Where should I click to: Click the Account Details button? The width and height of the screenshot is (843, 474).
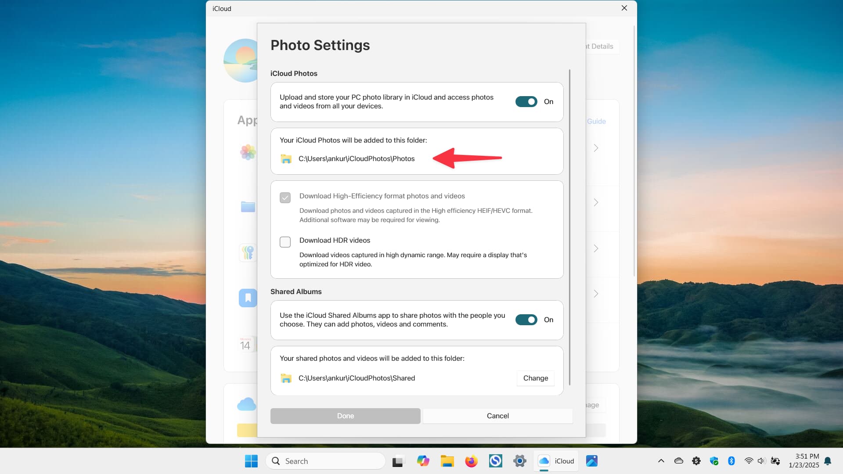602,47
